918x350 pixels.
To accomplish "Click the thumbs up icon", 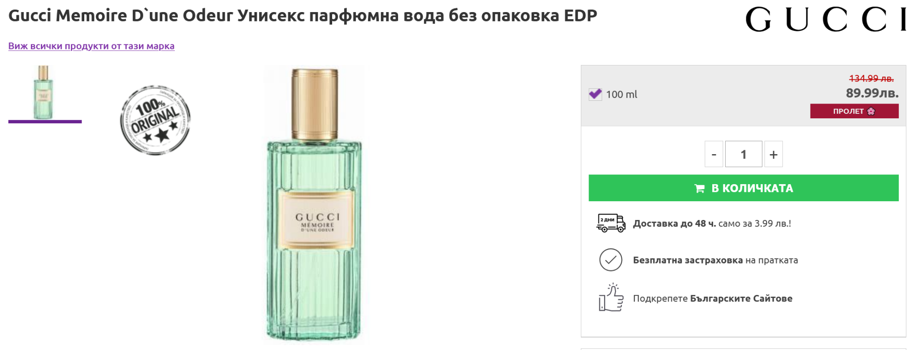I will point(611,298).
